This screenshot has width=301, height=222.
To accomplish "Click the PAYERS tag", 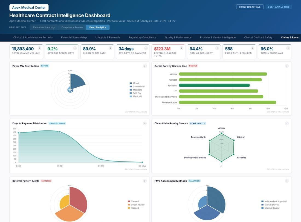I will 45,66.
